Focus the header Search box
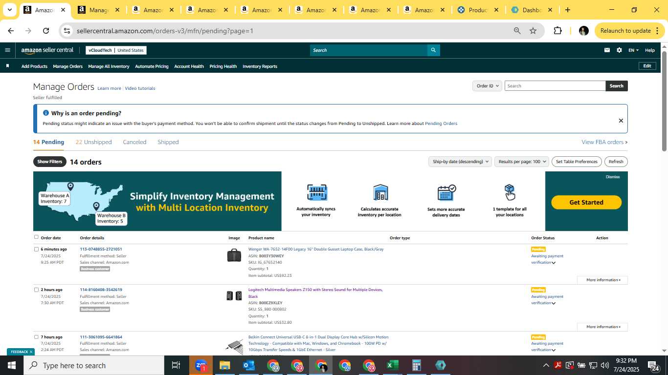668x375 pixels. [x=369, y=50]
